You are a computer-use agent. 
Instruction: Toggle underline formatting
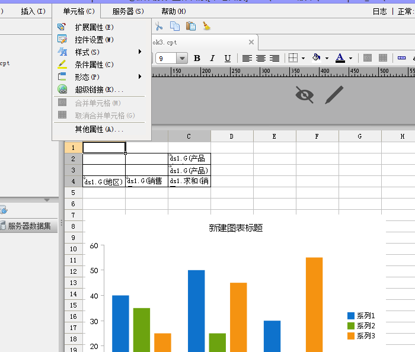[227, 58]
